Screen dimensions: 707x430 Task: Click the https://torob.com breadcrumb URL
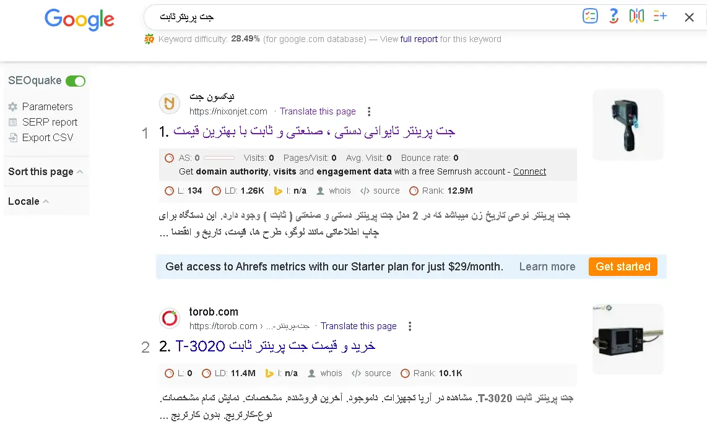click(x=249, y=326)
